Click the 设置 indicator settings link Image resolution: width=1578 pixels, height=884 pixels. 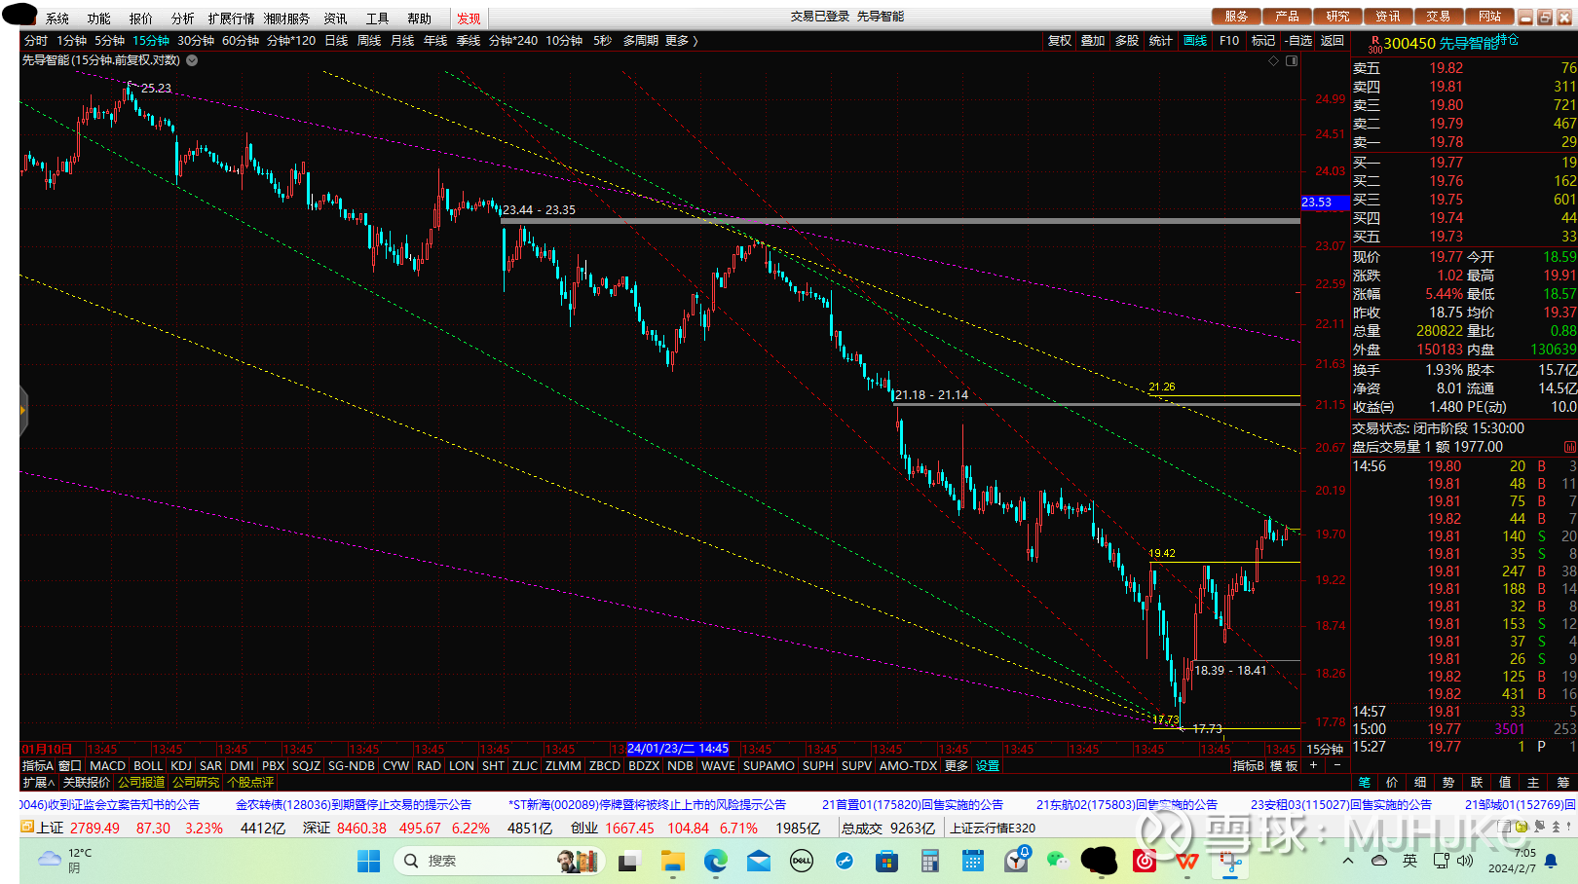(x=988, y=766)
